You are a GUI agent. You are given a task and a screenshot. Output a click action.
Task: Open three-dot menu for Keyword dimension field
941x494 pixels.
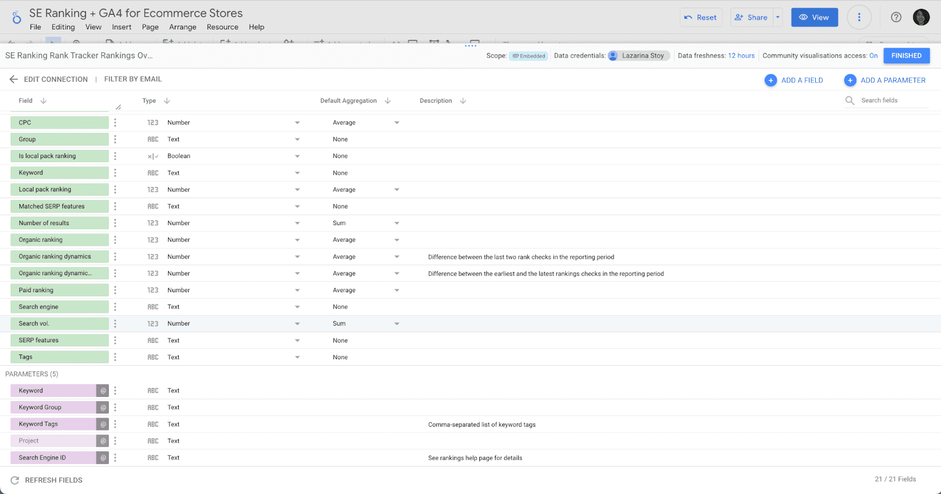(x=115, y=173)
